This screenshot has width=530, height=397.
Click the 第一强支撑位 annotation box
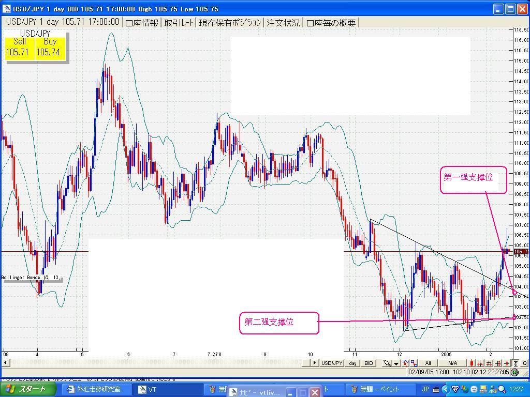(473, 179)
